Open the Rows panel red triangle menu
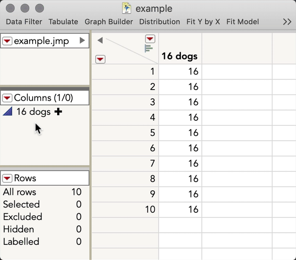This screenshot has height=260, width=296. coord(7,179)
